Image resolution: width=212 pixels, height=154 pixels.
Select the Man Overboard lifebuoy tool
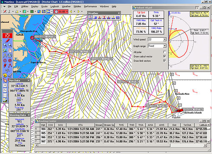[7, 36]
